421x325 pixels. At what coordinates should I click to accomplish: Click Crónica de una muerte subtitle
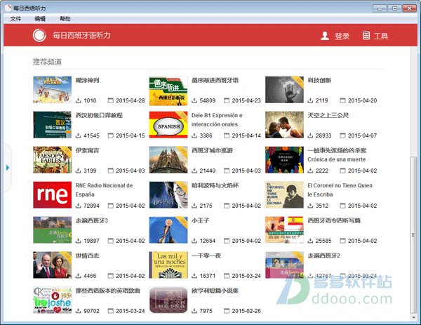pyautogui.click(x=336, y=159)
